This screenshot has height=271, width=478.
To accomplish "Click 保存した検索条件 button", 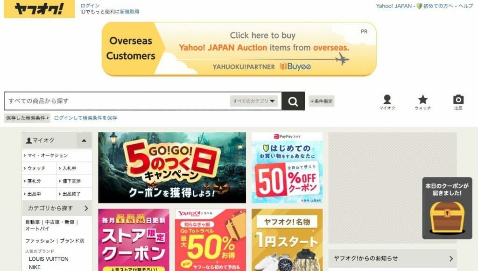I will (x=27, y=118).
